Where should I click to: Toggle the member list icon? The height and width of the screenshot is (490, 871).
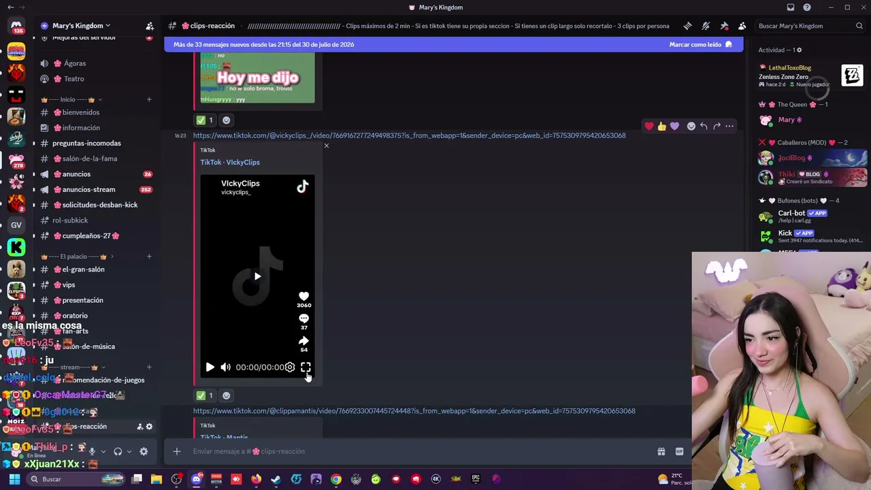[x=742, y=26]
